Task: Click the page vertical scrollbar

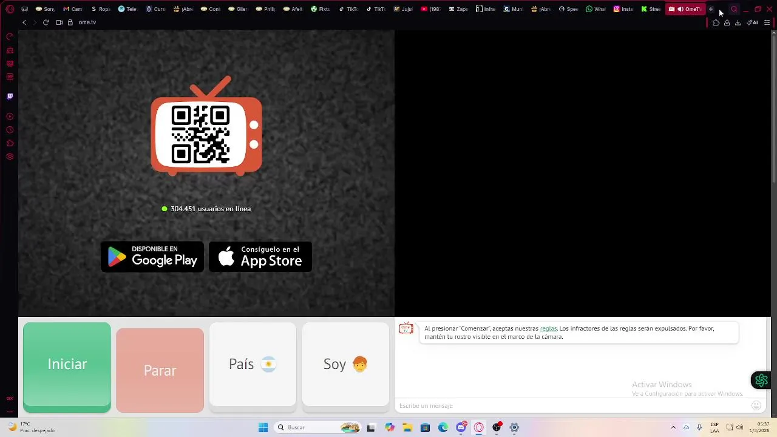Action: tap(774, 109)
